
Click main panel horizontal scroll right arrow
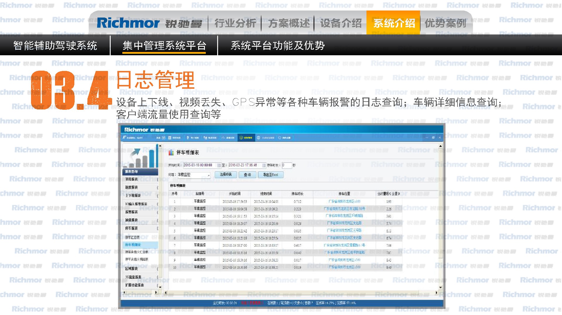click(436, 293)
